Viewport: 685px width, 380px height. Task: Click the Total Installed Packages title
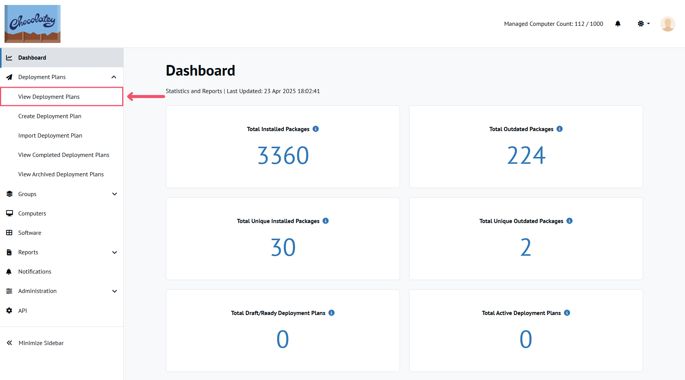point(278,129)
